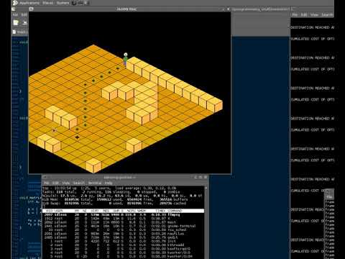345x259 pixels.
Task: Click the ffmpeg process row in top
Action: (123, 214)
